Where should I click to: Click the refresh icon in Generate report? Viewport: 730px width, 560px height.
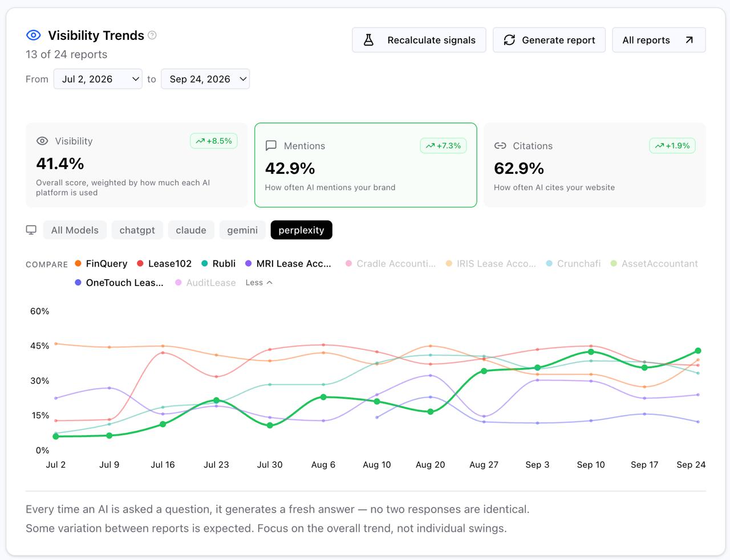click(509, 40)
